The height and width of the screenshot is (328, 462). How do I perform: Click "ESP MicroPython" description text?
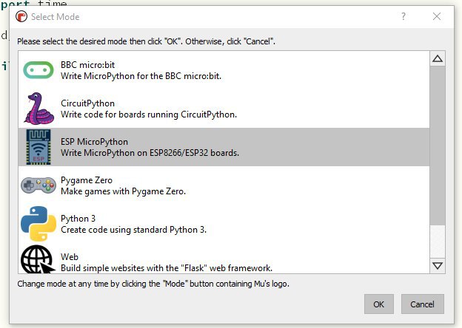160,153
